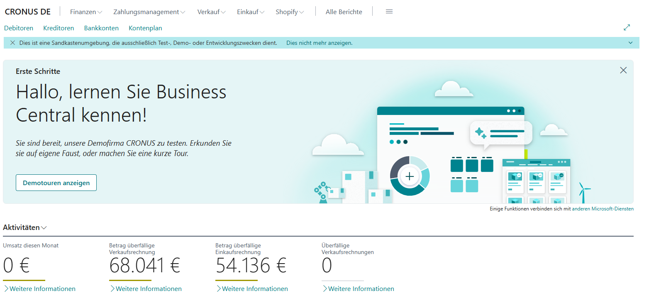Open Weitere Informationen under Betrag überfällige Einkaufsrechnung

(252, 288)
